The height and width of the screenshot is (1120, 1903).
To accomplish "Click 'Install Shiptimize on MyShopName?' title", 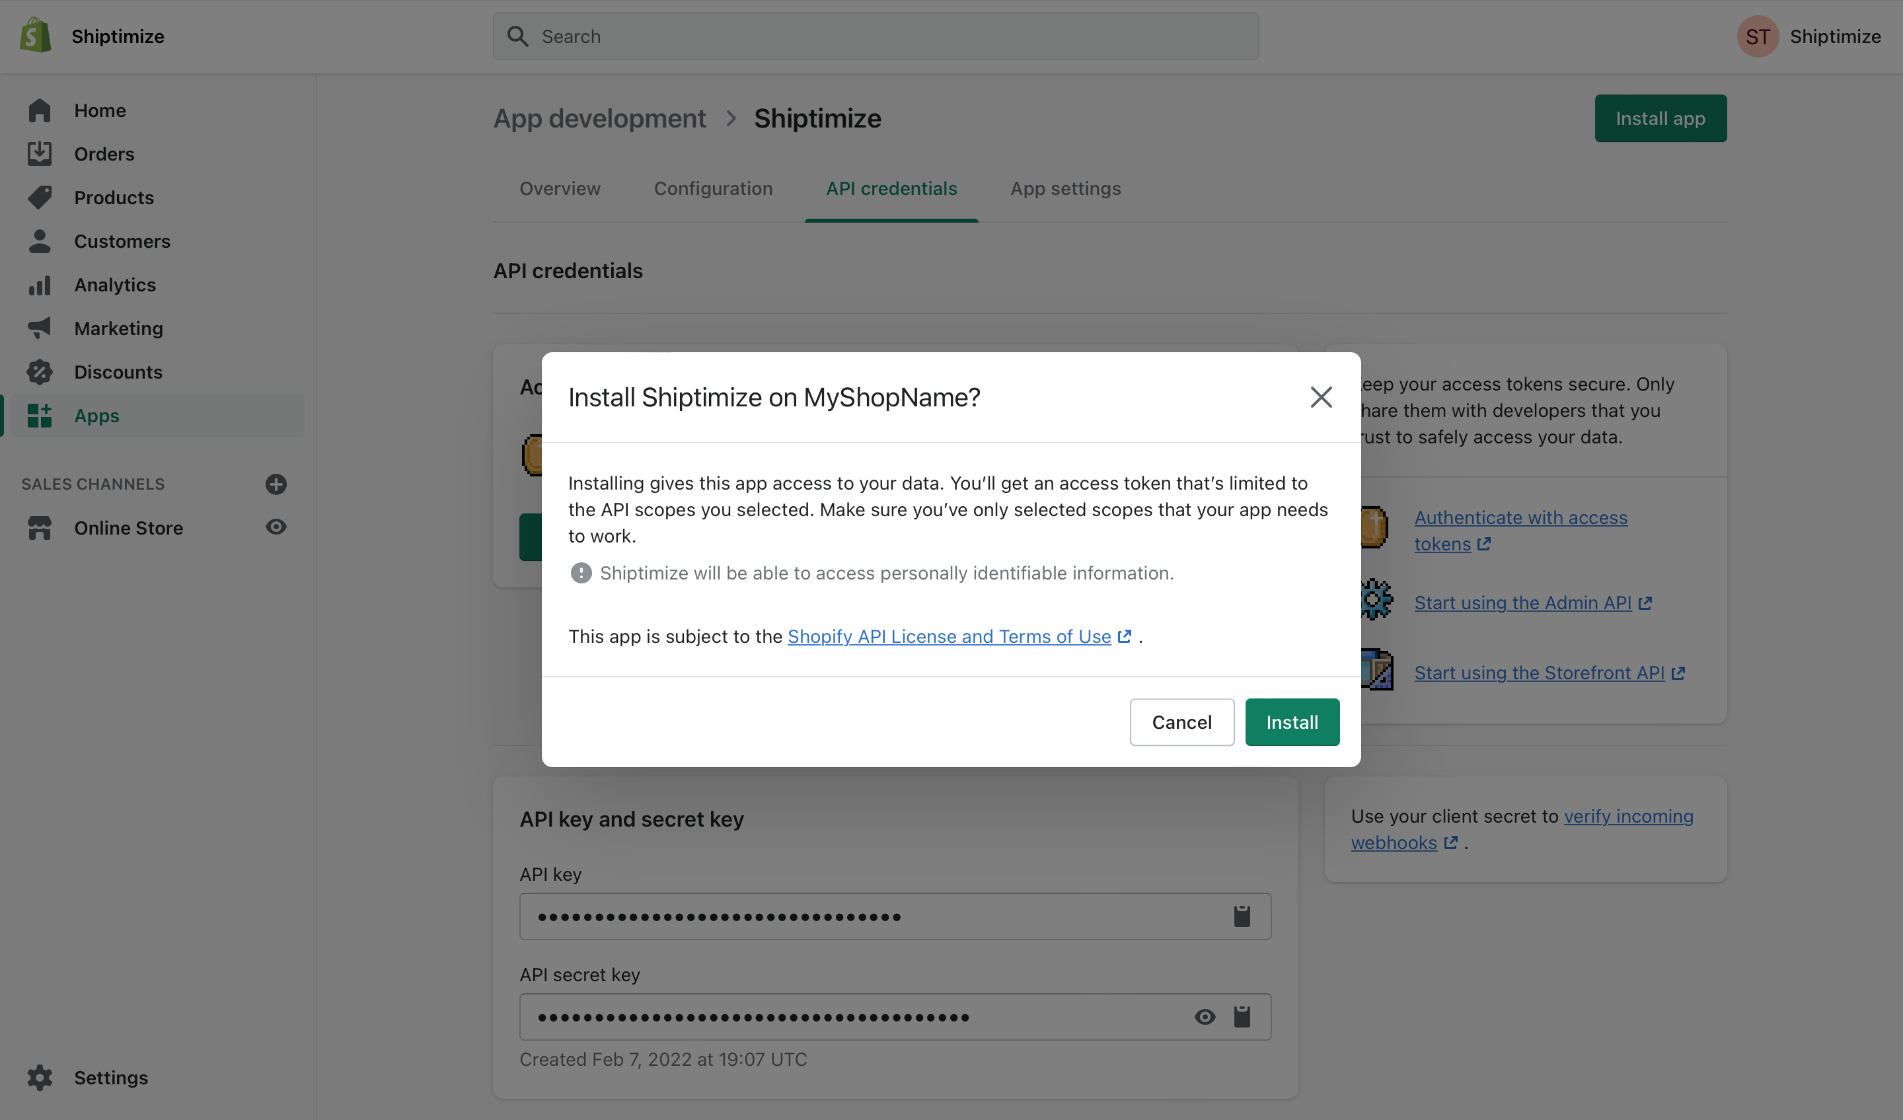I will click(774, 397).
